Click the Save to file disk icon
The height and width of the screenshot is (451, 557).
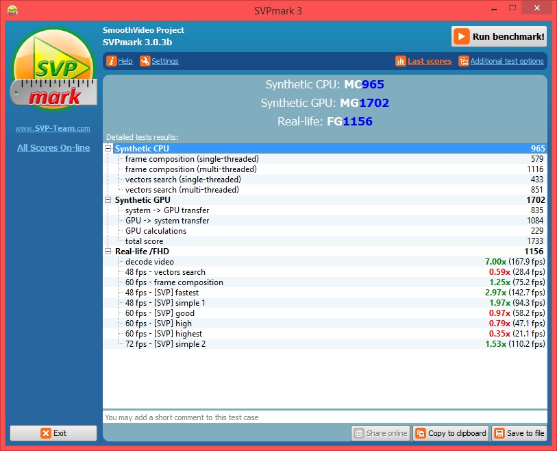[499, 433]
